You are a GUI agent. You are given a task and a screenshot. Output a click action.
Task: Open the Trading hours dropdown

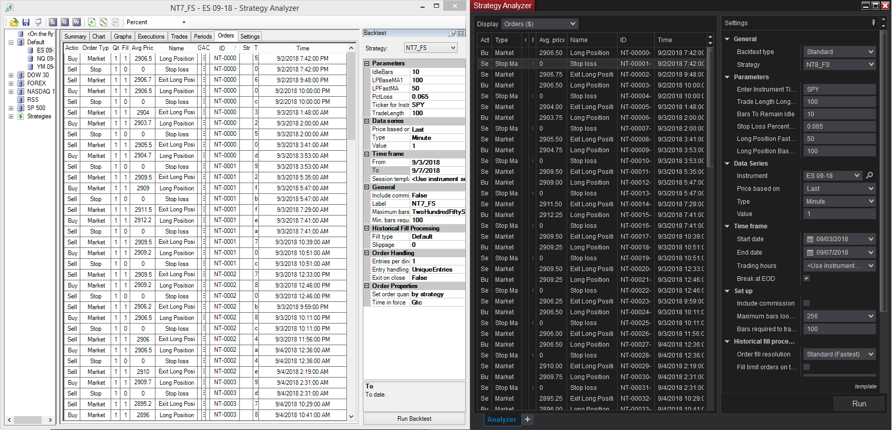click(839, 266)
